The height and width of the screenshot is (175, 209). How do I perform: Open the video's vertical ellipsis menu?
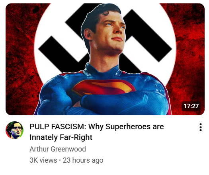coord(201,127)
